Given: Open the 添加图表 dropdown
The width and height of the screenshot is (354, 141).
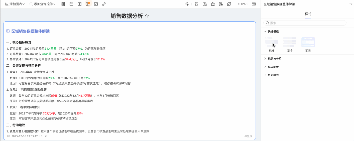Looking at the screenshot, I should pyautogui.click(x=15, y=4).
